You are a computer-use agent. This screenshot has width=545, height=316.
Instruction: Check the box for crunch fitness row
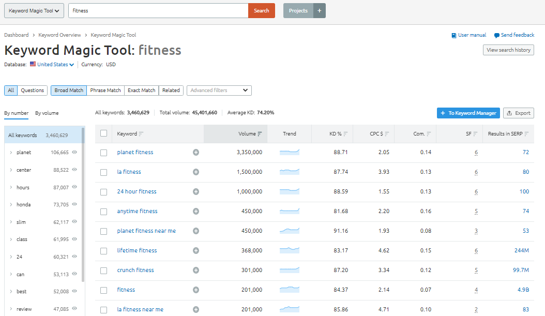point(104,270)
